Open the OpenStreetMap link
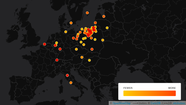The image size is (186, 105). 122,103
